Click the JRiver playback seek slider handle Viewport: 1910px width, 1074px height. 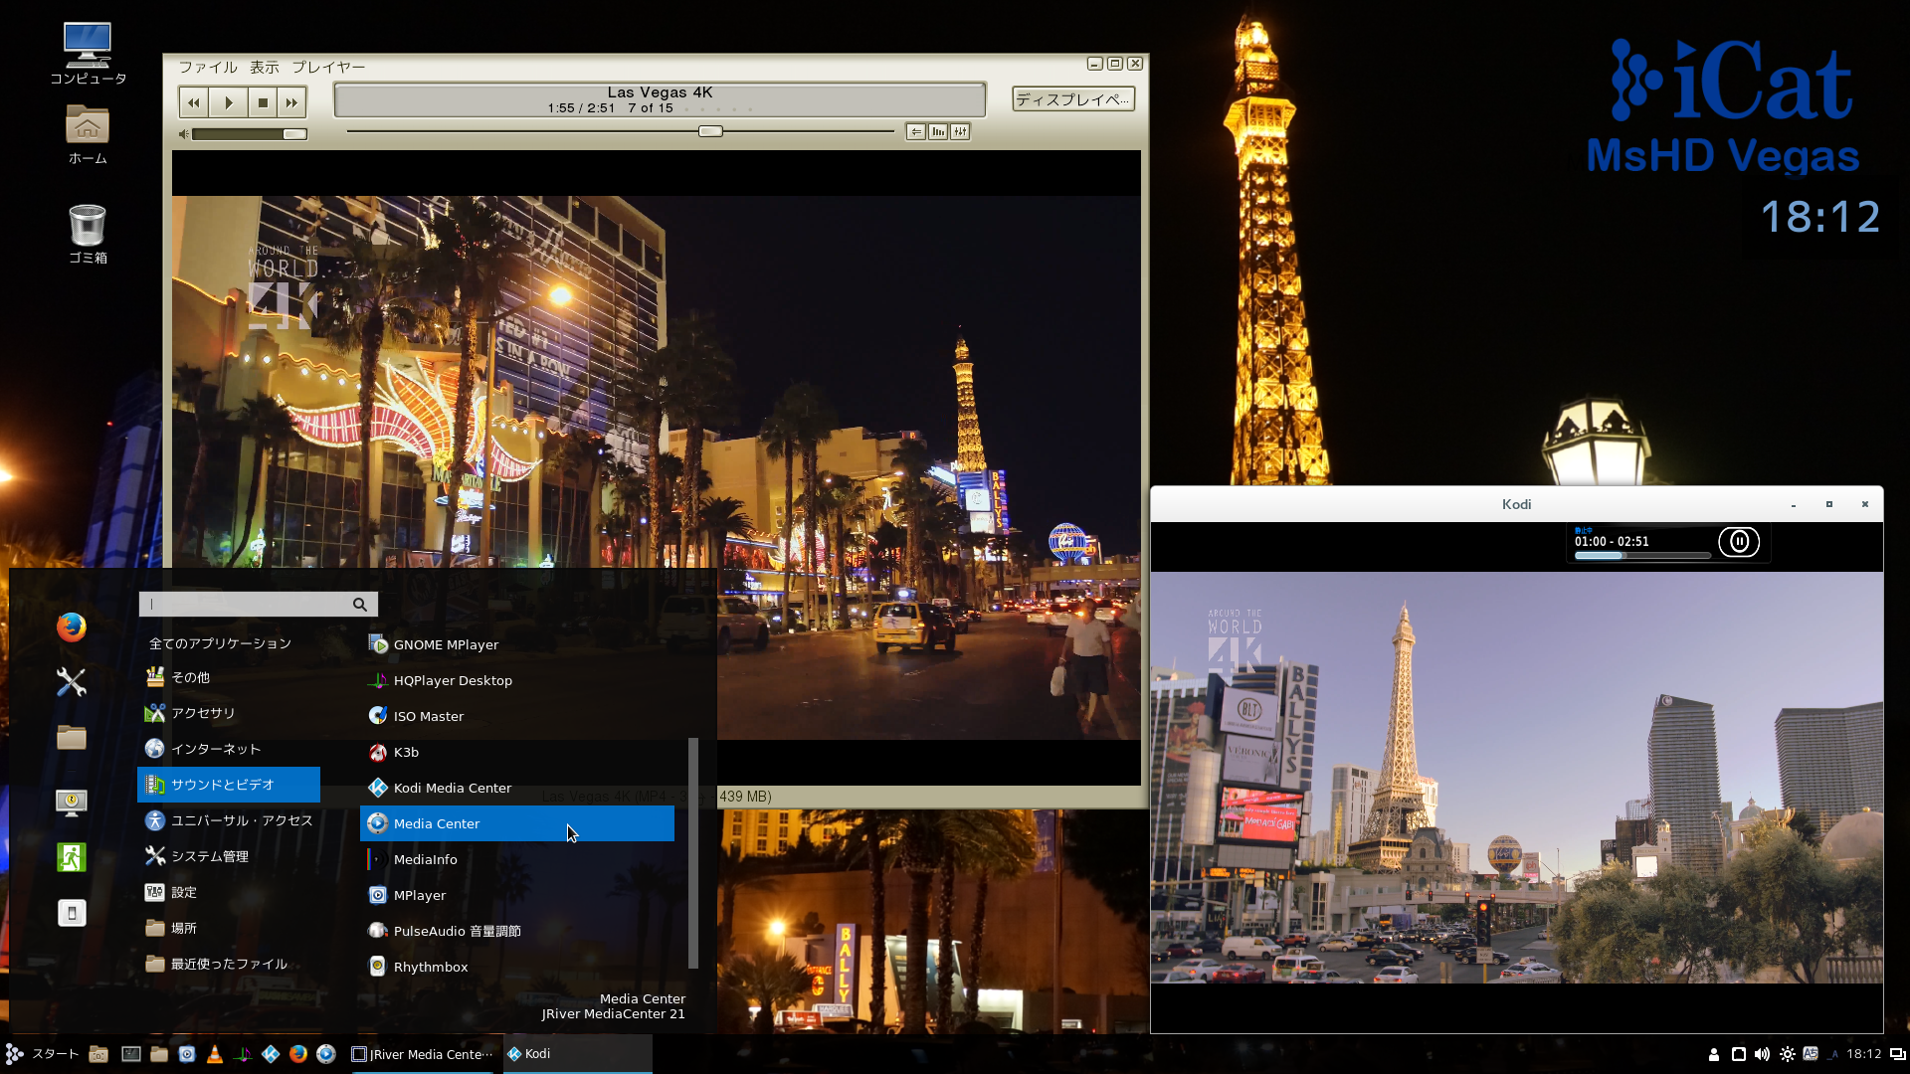click(710, 131)
